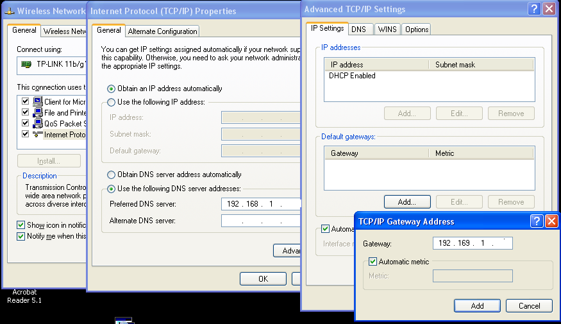Select Obtain an IP address automatically
The height and width of the screenshot is (324, 561).
[x=112, y=89]
